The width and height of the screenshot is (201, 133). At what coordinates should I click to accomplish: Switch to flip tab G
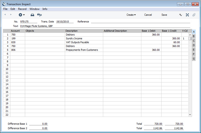coord(194,59)
